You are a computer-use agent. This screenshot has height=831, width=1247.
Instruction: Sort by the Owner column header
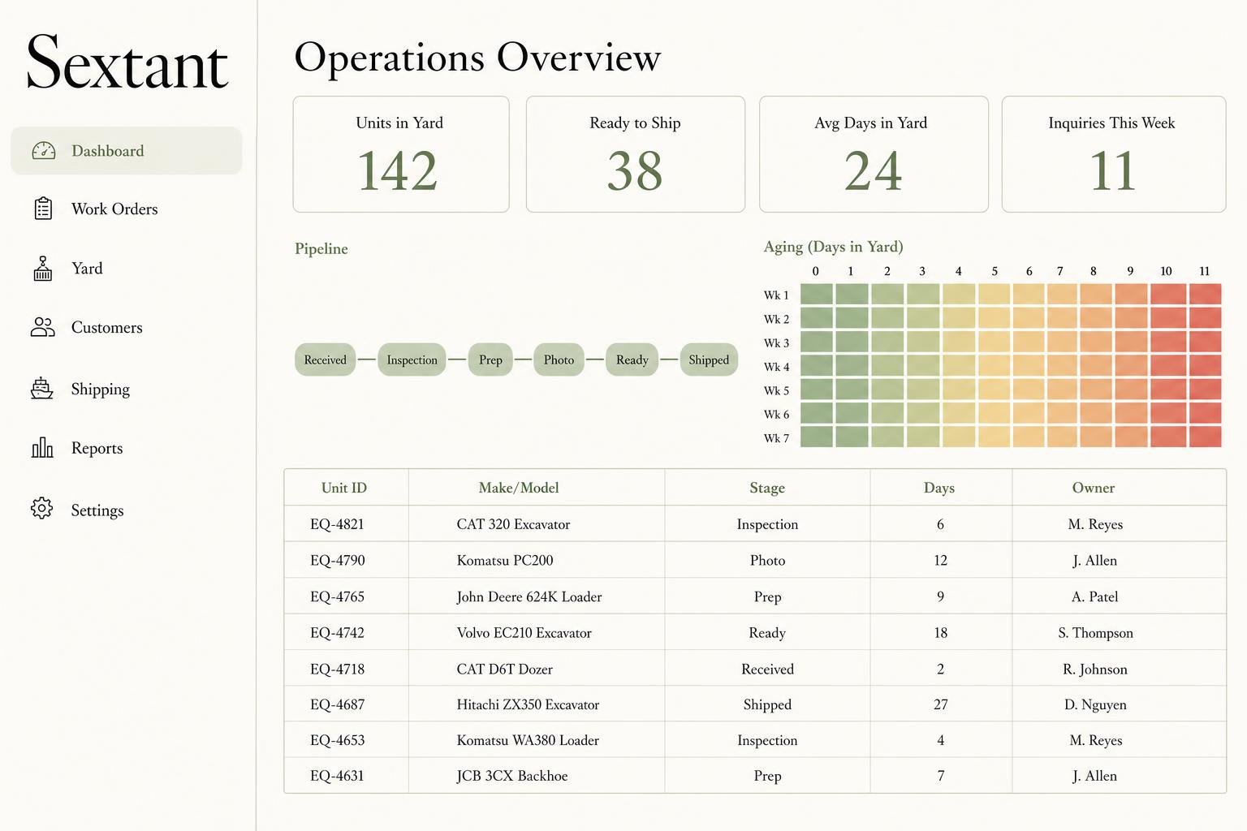coord(1094,488)
